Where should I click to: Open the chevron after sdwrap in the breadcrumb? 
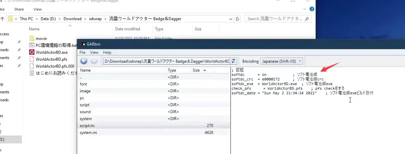click(106, 19)
